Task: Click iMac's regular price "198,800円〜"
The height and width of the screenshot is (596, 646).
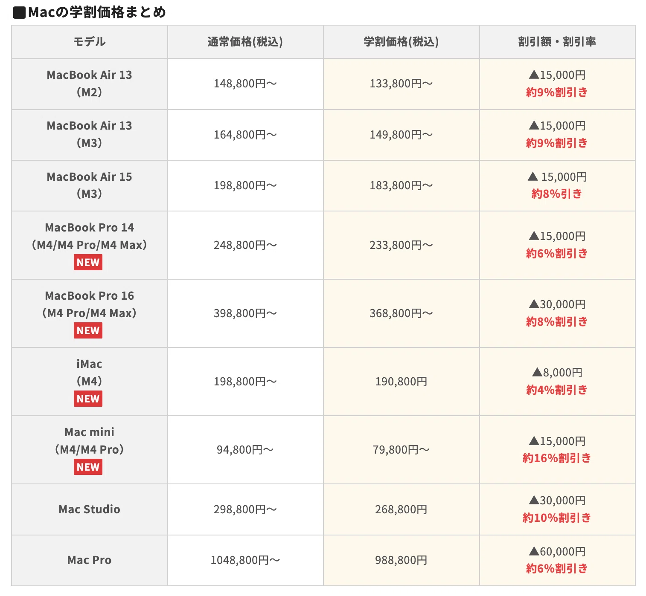Action: tap(245, 382)
